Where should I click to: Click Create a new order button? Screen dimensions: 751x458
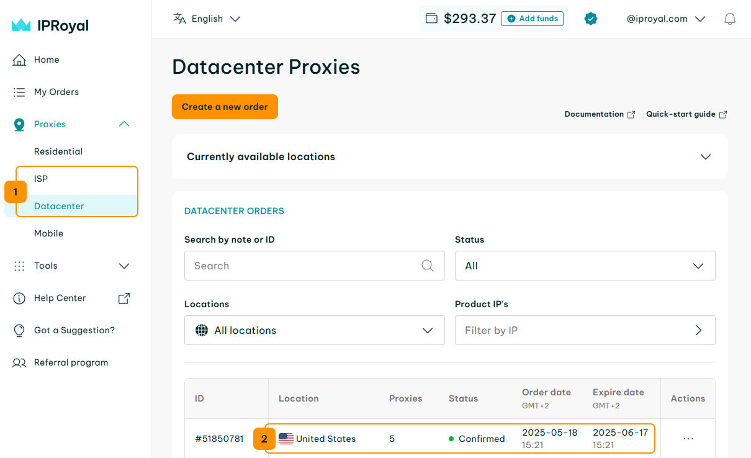(x=225, y=107)
